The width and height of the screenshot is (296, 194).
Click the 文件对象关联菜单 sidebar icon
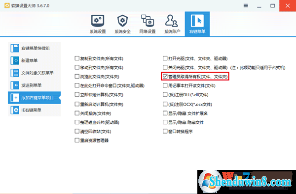pos(14,73)
